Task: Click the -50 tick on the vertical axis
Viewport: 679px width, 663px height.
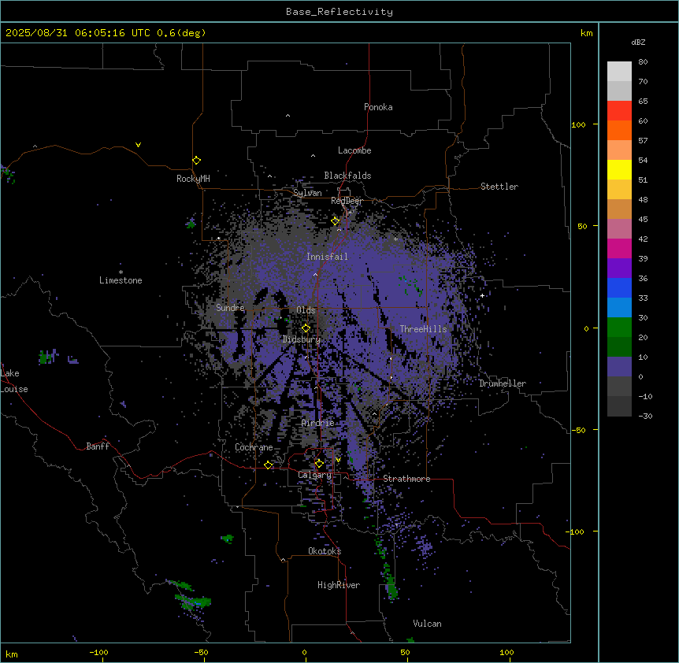Action: pyautogui.click(x=578, y=430)
